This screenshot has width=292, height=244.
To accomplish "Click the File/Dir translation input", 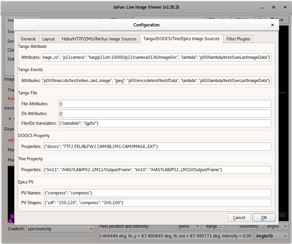I will tap(165, 123).
